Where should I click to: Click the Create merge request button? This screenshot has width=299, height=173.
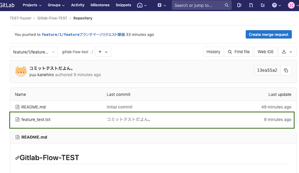tap(269, 34)
